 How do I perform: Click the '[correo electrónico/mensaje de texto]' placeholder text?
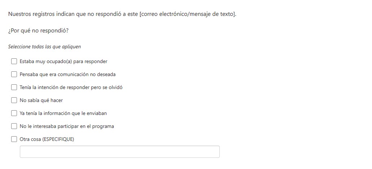[x=188, y=14]
